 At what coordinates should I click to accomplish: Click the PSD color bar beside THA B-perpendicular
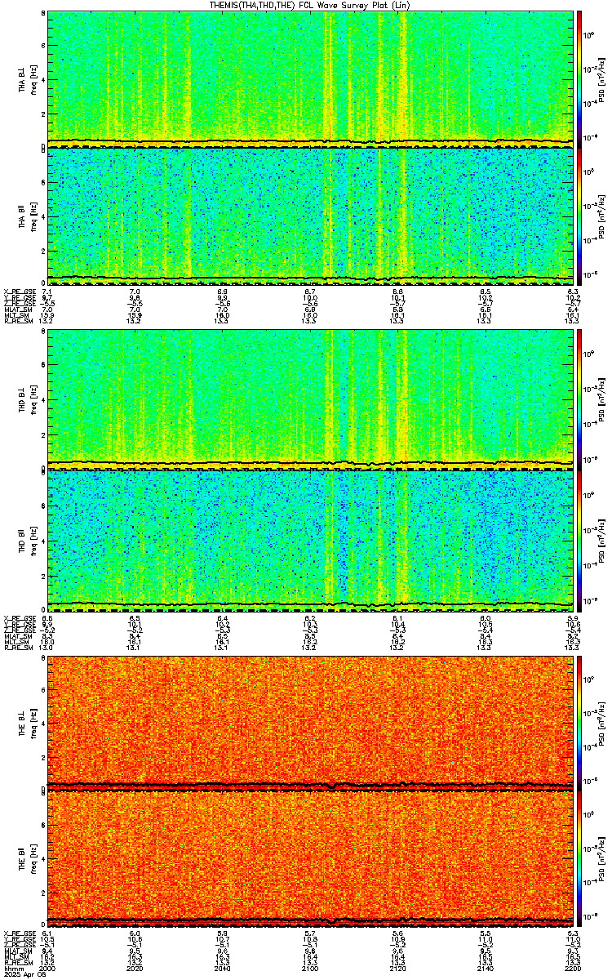click(x=579, y=78)
